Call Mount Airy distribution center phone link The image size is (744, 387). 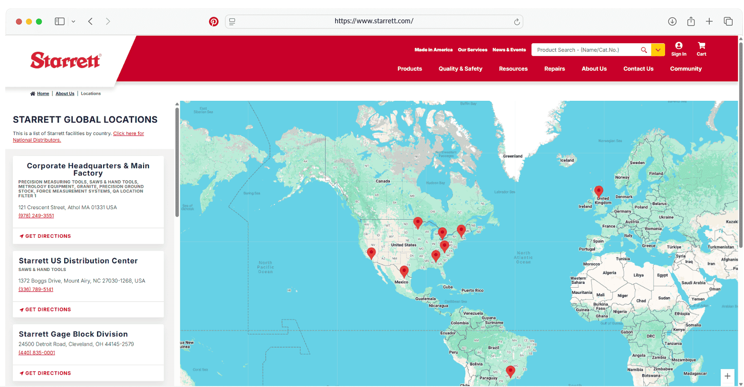pos(36,290)
